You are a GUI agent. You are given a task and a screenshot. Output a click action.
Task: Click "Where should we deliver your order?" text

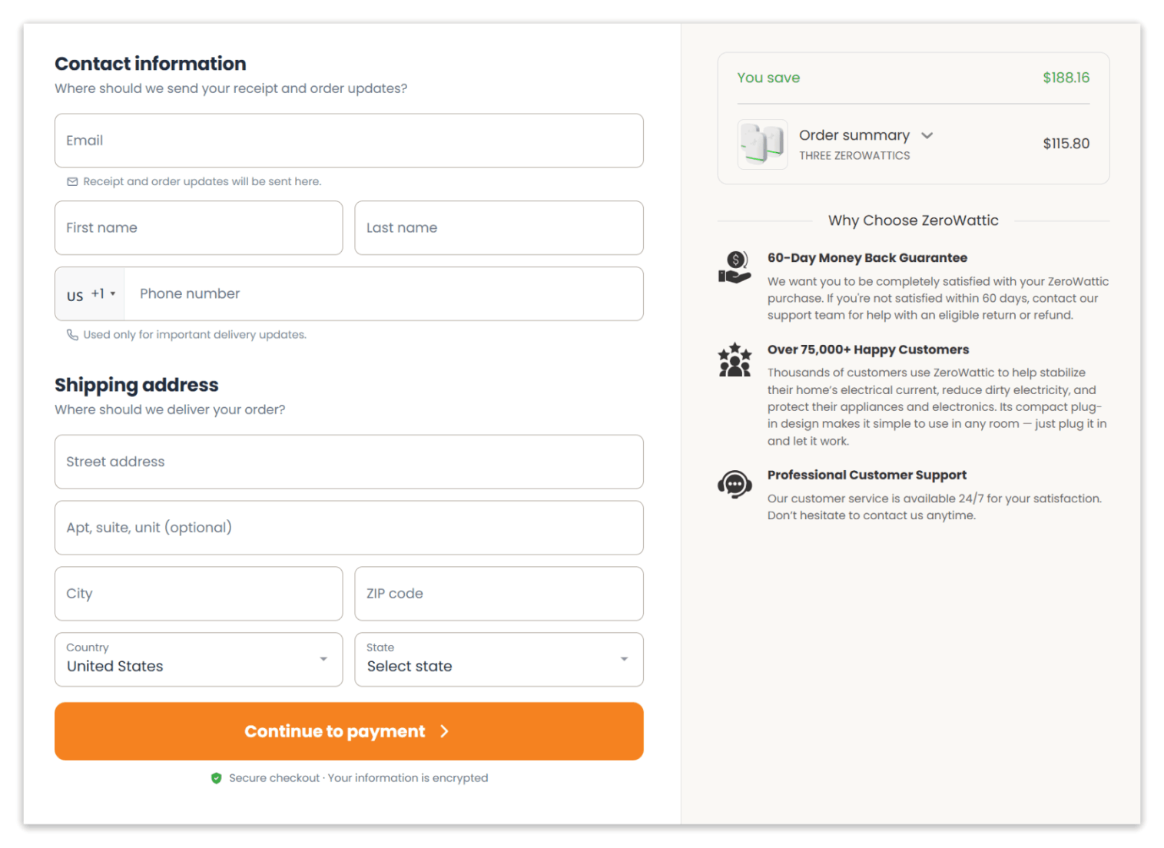170,410
